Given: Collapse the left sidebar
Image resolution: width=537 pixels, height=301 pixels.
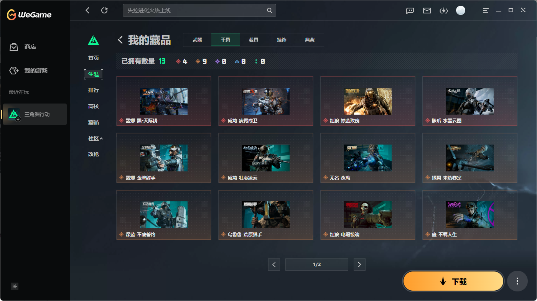Looking at the screenshot, I should (15, 286).
